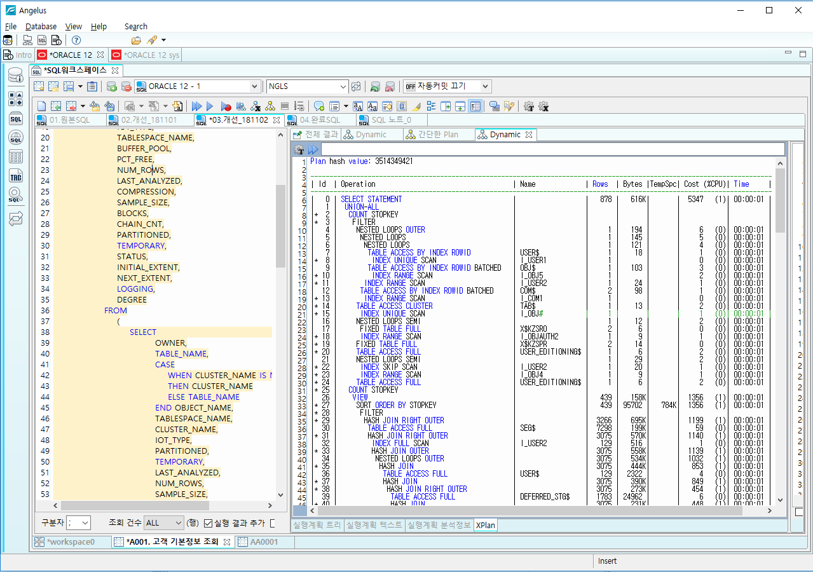This screenshot has height=572, width=813.
Task: Run all with double blue arrow icon
Action: coord(196,106)
